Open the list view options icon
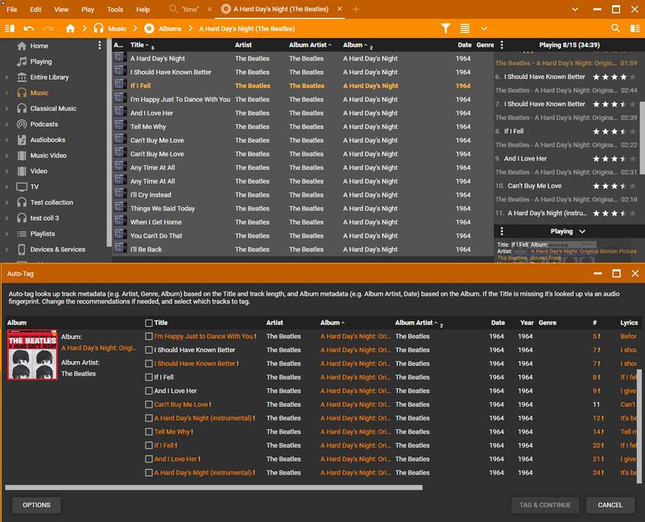This screenshot has width=645, height=522. point(464,28)
